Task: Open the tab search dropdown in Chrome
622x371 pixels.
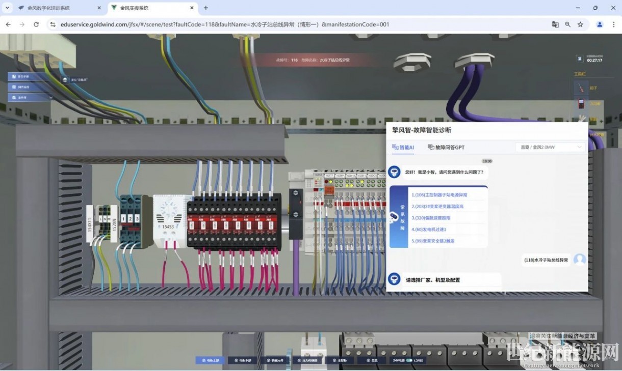Action: coord(7,8)
